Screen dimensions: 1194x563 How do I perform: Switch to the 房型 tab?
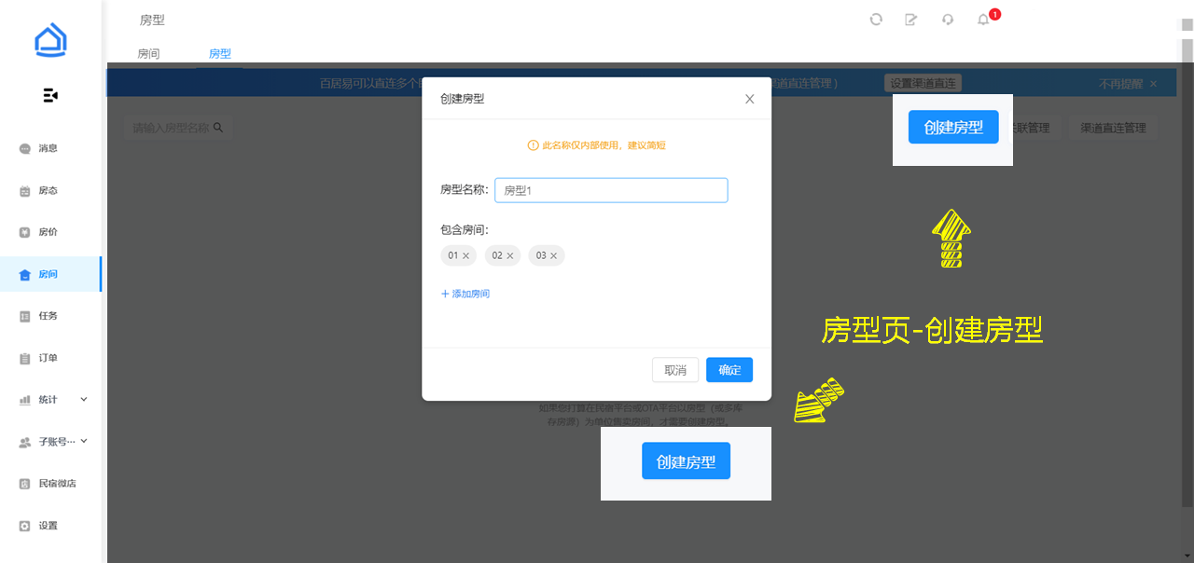(x=219, y=54)
